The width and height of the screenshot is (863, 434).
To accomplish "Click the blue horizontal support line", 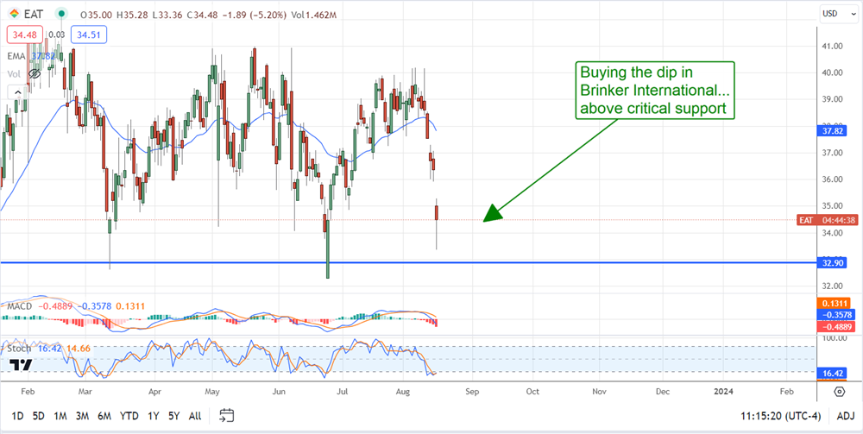I will click(407, 262).
